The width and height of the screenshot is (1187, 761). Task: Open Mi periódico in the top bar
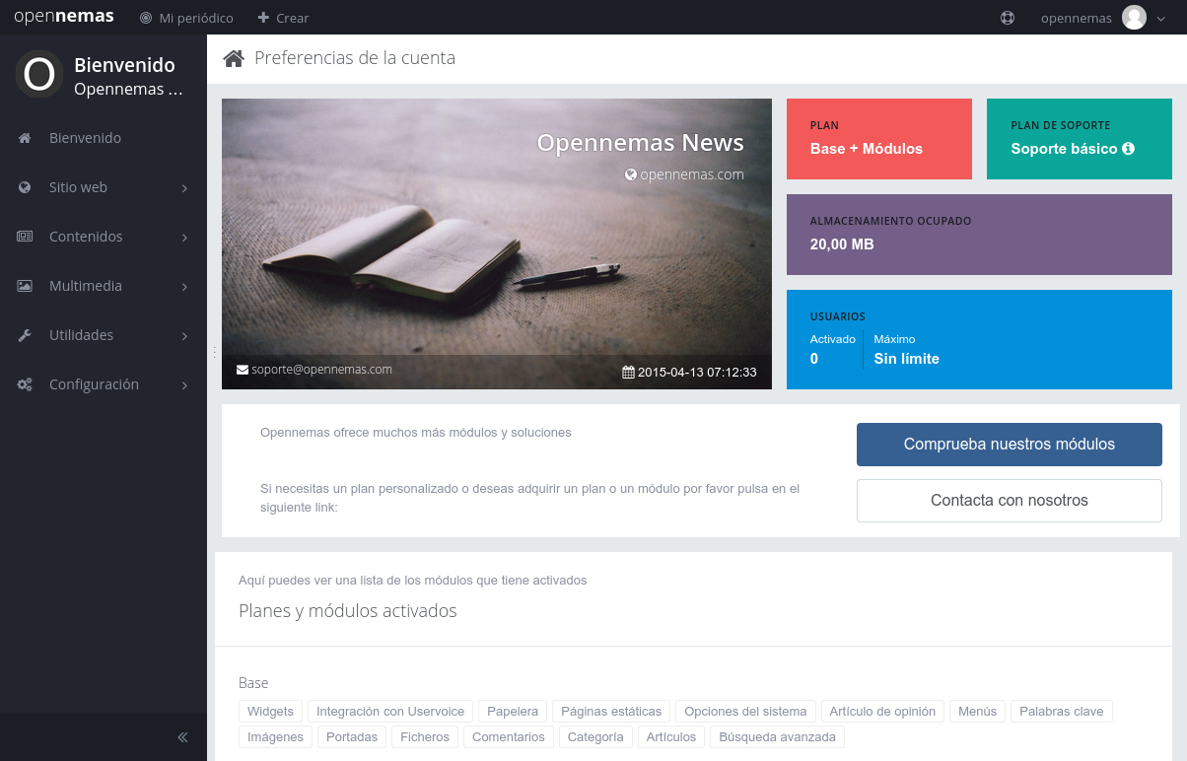186,18
